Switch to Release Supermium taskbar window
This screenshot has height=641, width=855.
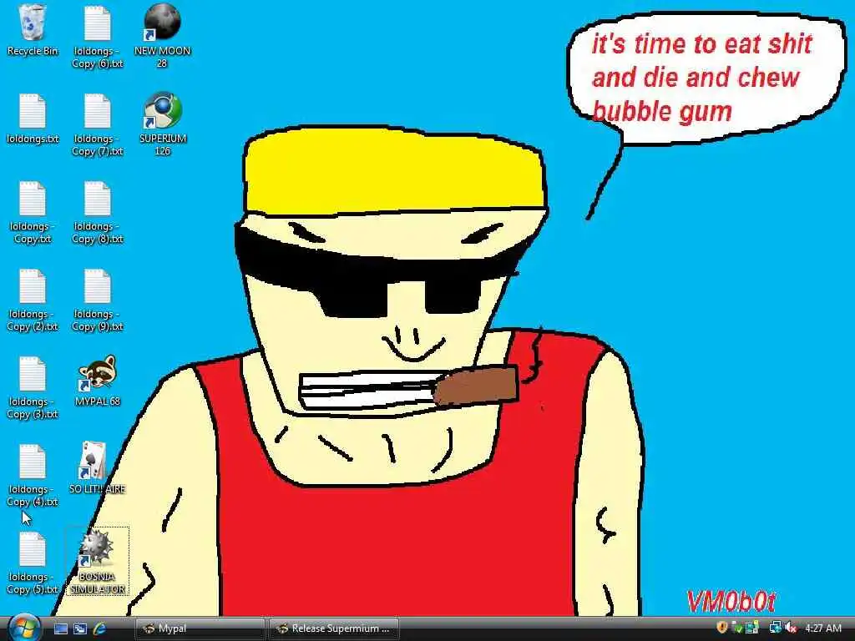click(334, 628)
